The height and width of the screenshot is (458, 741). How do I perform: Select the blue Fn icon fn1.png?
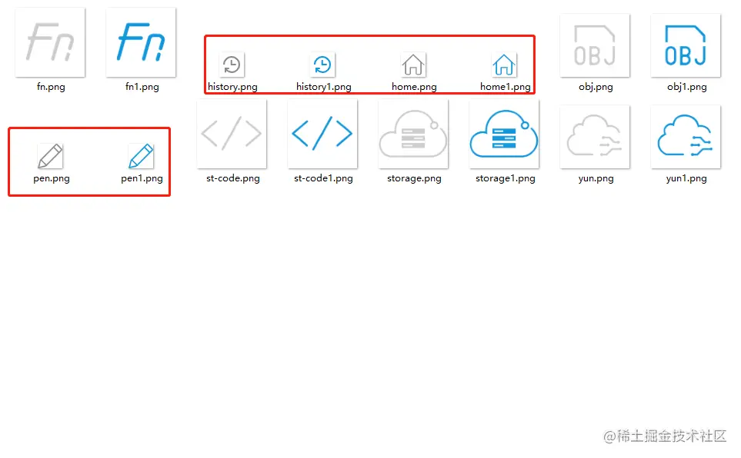[x=141, y=42]
